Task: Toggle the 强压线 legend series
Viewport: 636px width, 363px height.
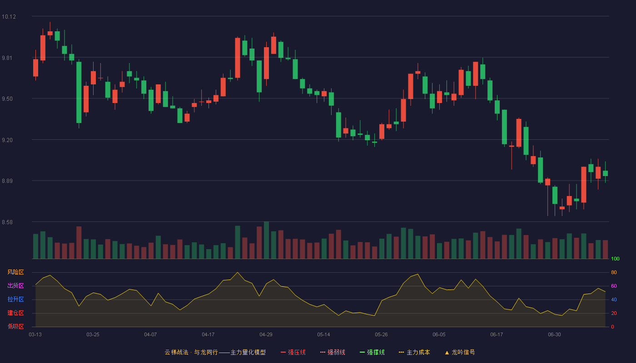Action: click(293, 352)
